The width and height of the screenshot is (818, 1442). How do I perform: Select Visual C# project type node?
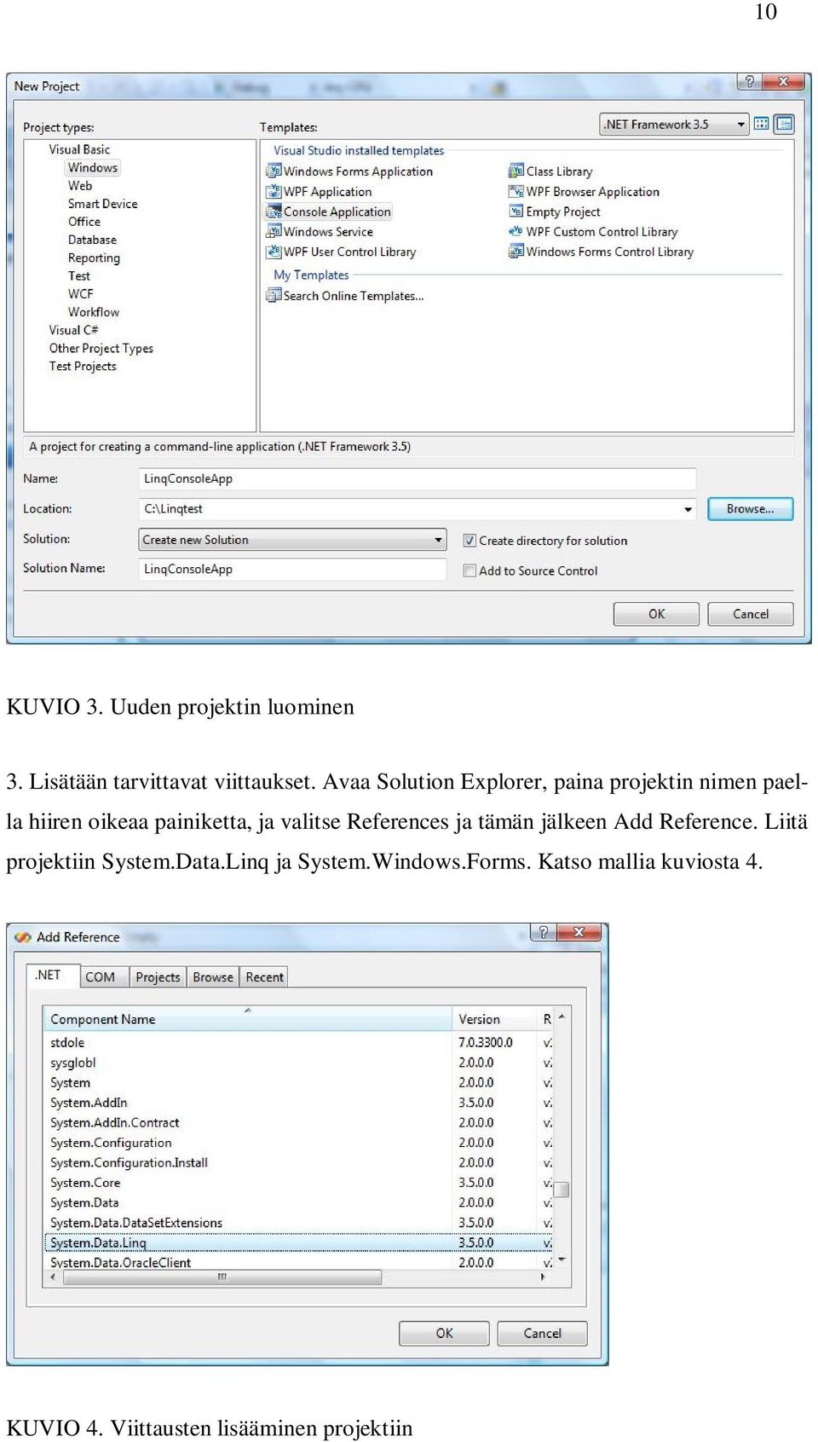tap(73, 330)
